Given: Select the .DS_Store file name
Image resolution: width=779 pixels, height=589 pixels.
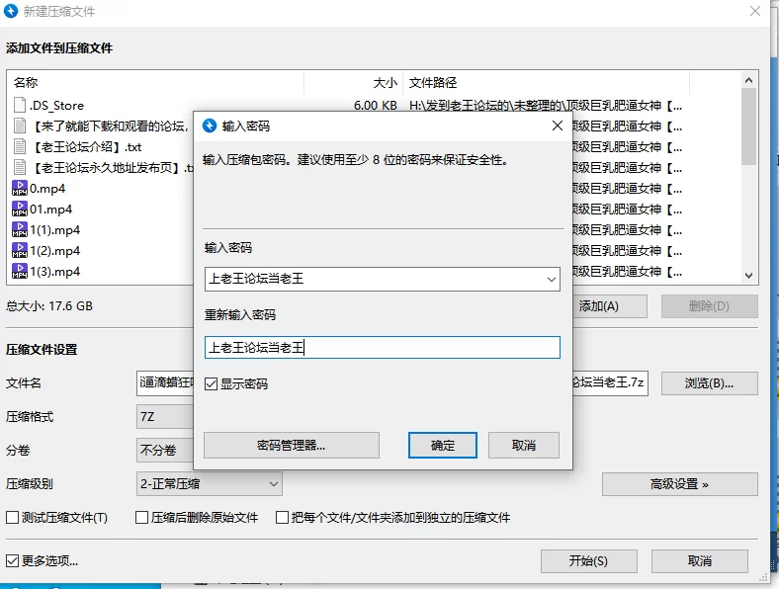Looking at the screenshot, I should coord(56,106).
